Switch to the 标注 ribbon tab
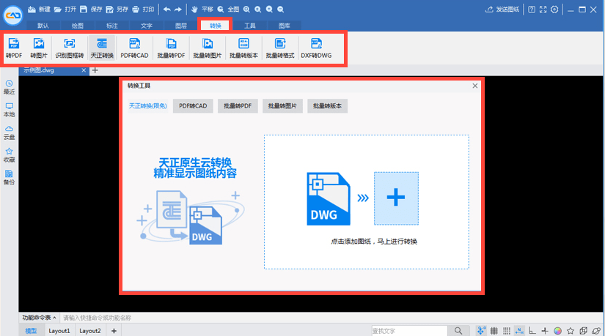This screenshot has width=605, height=336. pos(112,26)
